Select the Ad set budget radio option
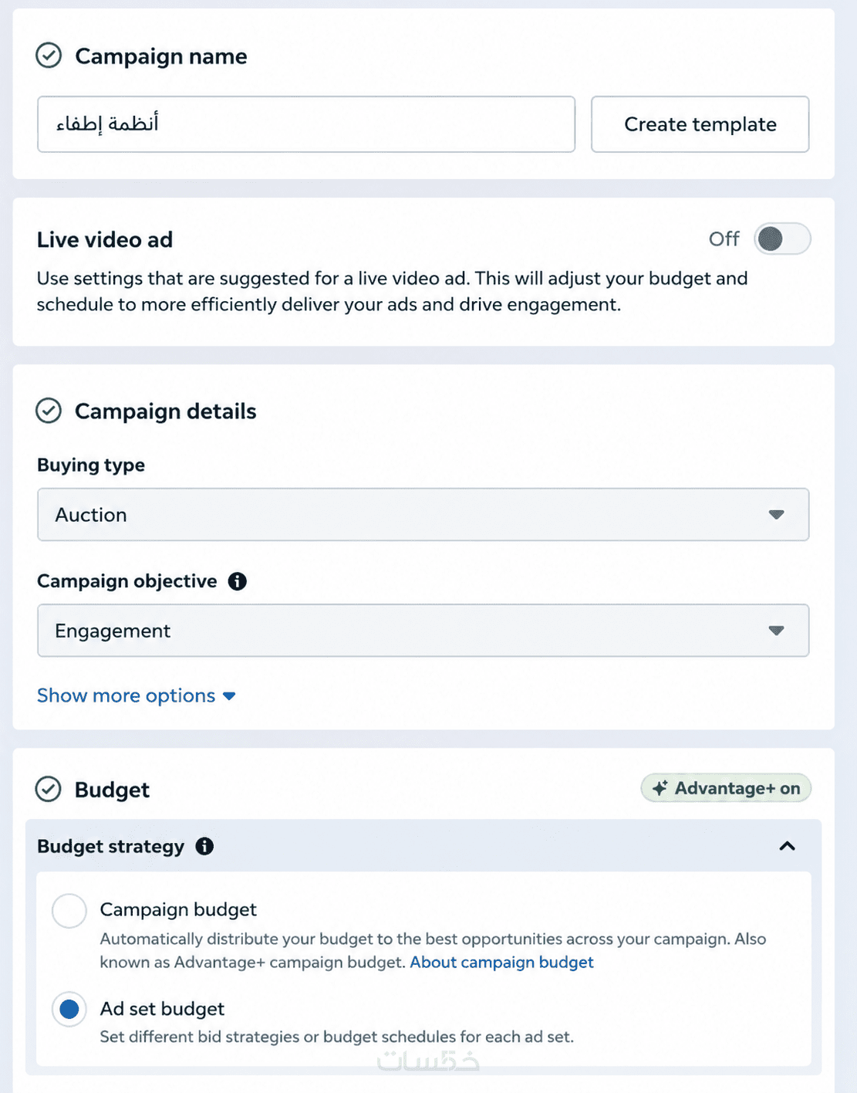 click(x=69, y=1009)
